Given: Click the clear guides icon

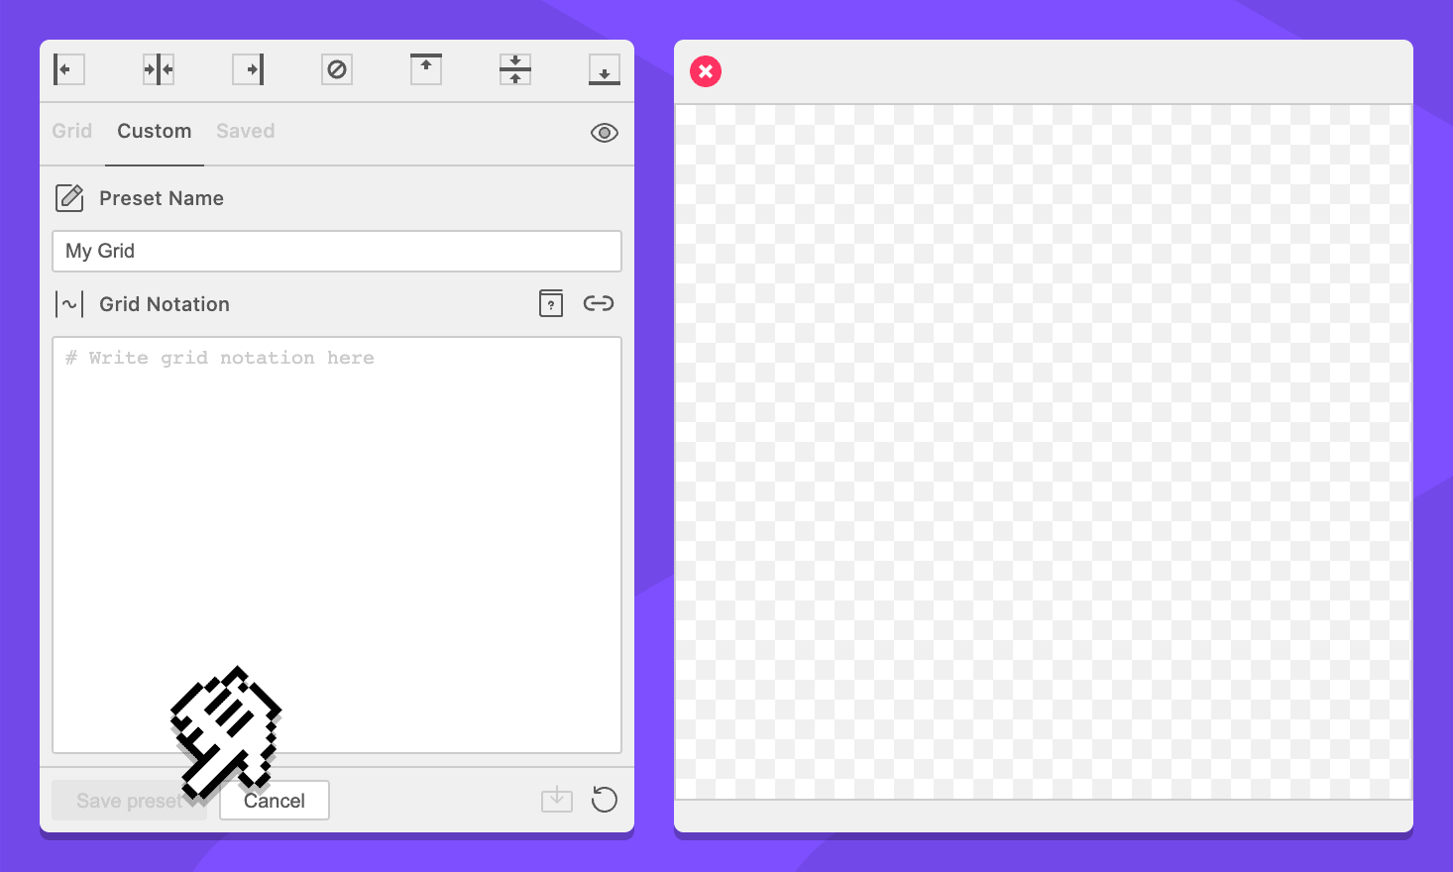Looking at the screenshot, I should pos(337,70).
